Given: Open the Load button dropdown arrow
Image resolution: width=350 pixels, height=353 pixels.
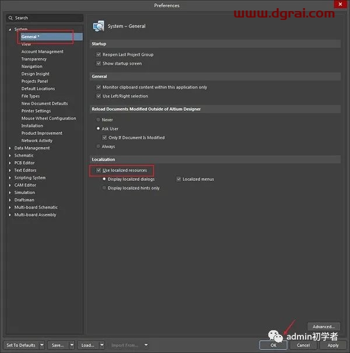Looking at the screenshot, I should [102, 345].
